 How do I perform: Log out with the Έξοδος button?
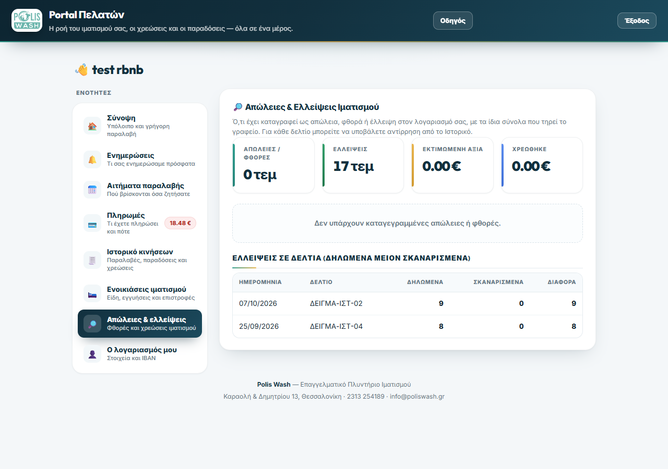(x=637, y=21)
